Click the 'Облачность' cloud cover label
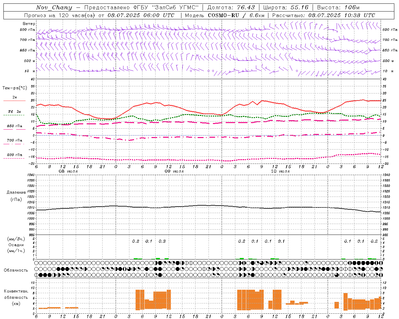Screen dimensions: 399x319 pos(16,270)
